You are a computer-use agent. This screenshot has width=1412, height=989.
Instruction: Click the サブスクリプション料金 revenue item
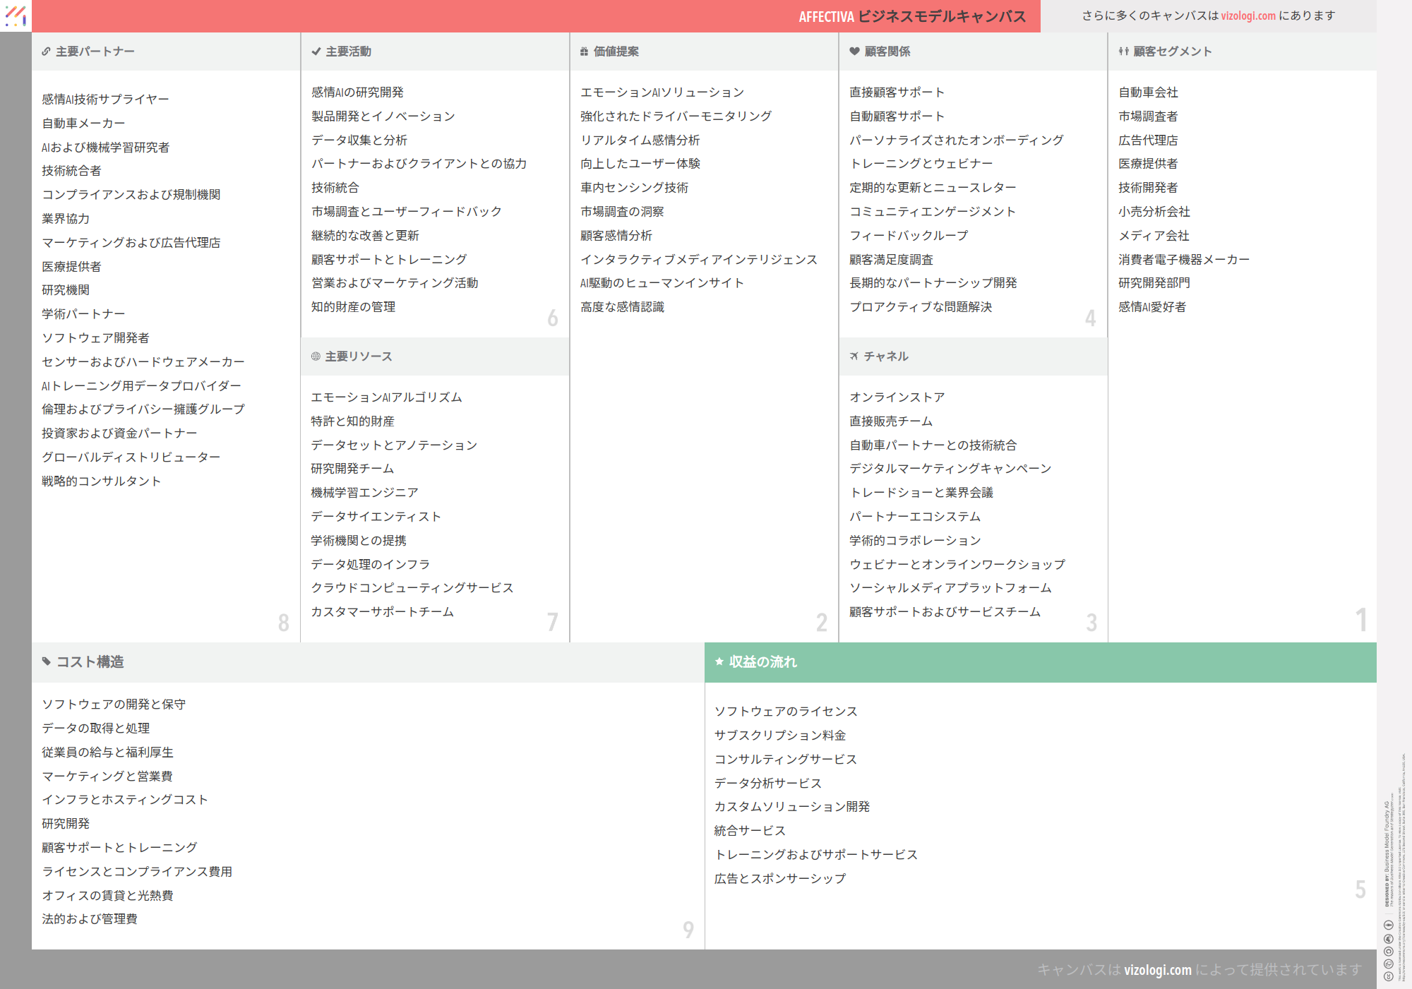[x=779, y=736]
